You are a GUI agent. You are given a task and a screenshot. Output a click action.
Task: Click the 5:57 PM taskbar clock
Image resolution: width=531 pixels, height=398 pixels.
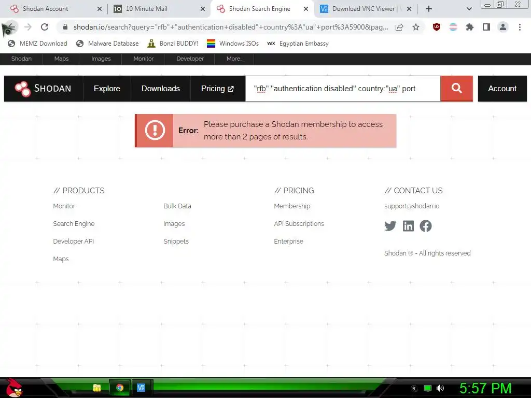click(485, 388)
